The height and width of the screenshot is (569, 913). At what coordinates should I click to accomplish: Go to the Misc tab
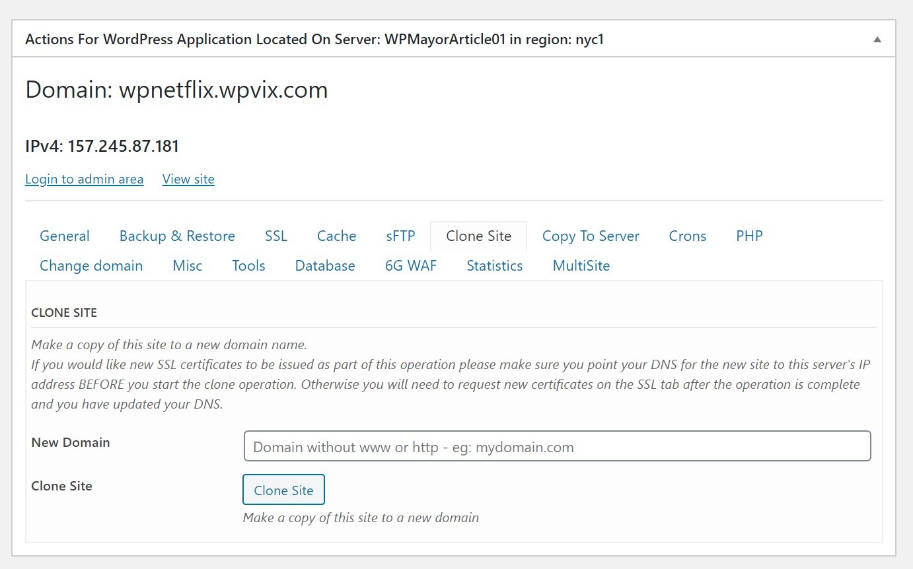[x=188, y=266]
